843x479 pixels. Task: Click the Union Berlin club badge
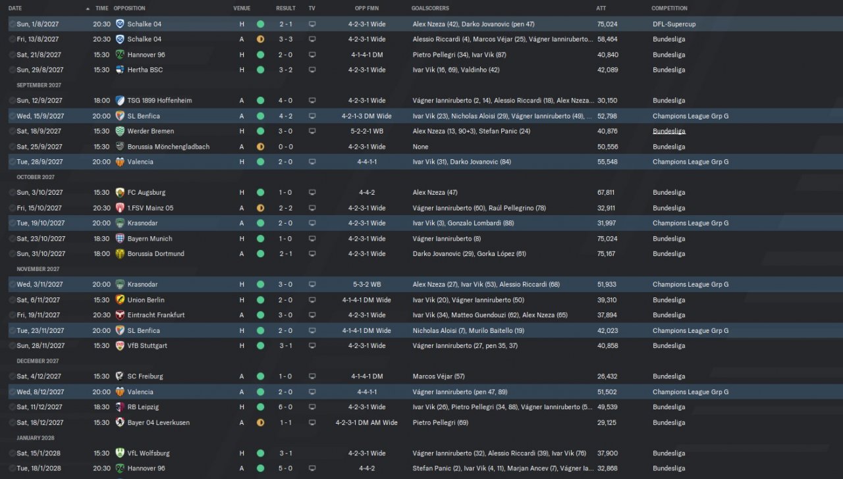(120, 300)
